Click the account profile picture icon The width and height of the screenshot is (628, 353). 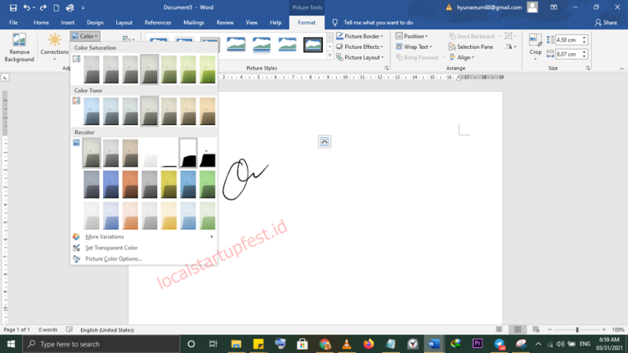tap(532, 7)
